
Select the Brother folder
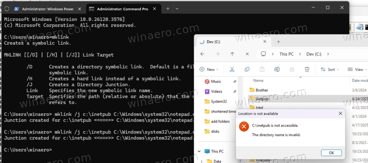262,90
